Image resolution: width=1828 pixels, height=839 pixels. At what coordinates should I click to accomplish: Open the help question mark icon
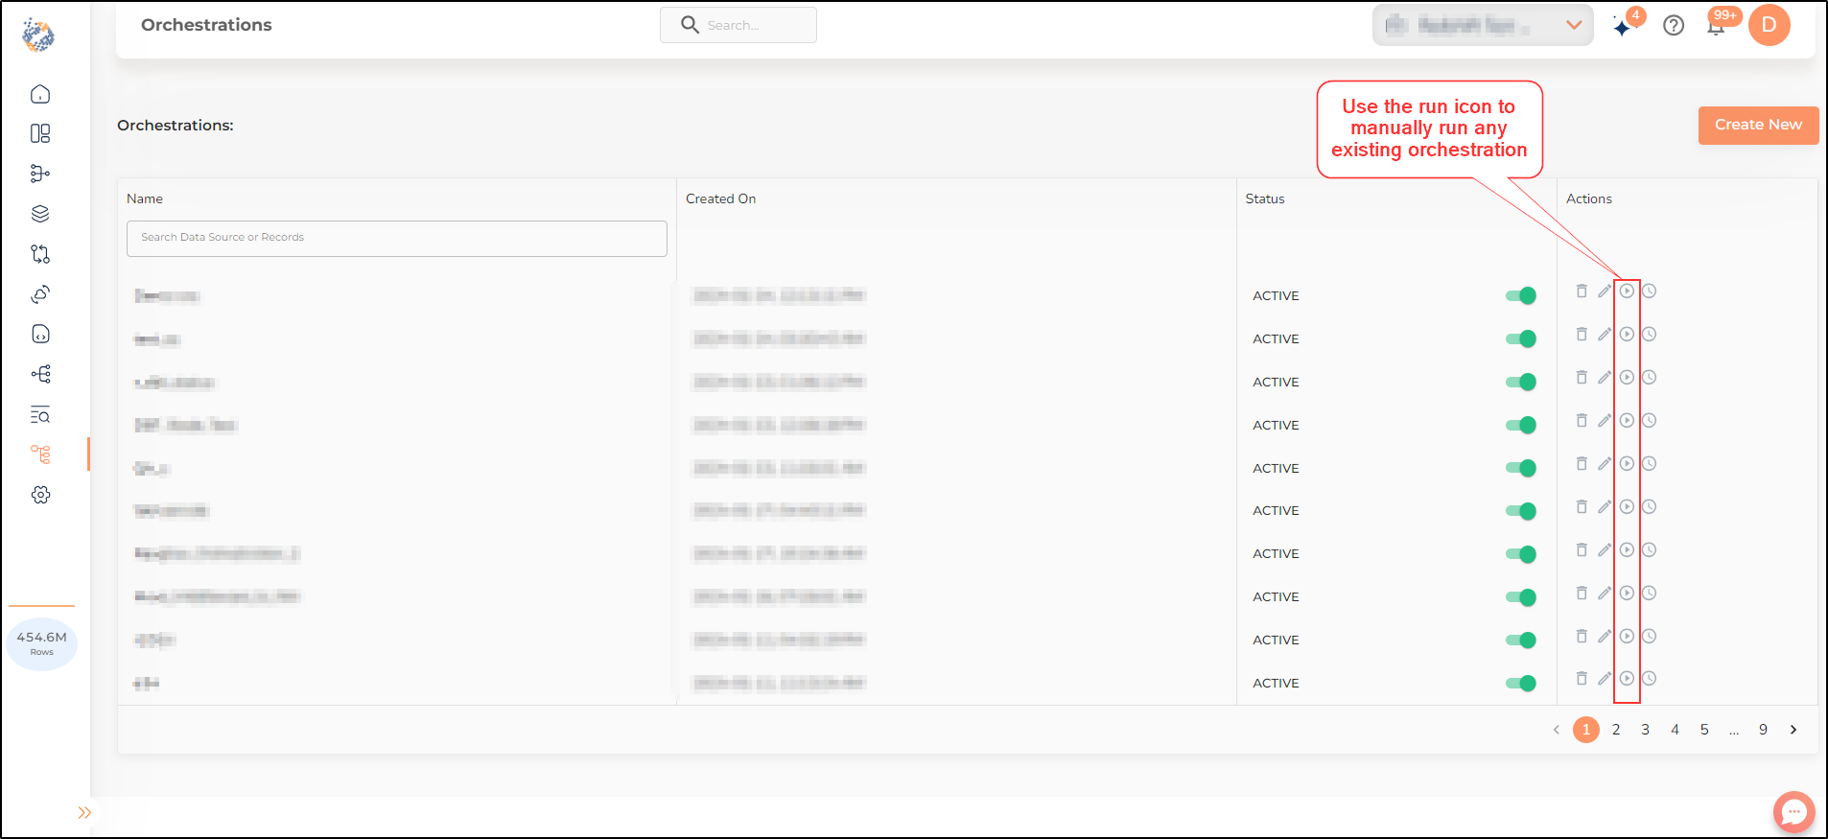click(x=1674, y=26)
